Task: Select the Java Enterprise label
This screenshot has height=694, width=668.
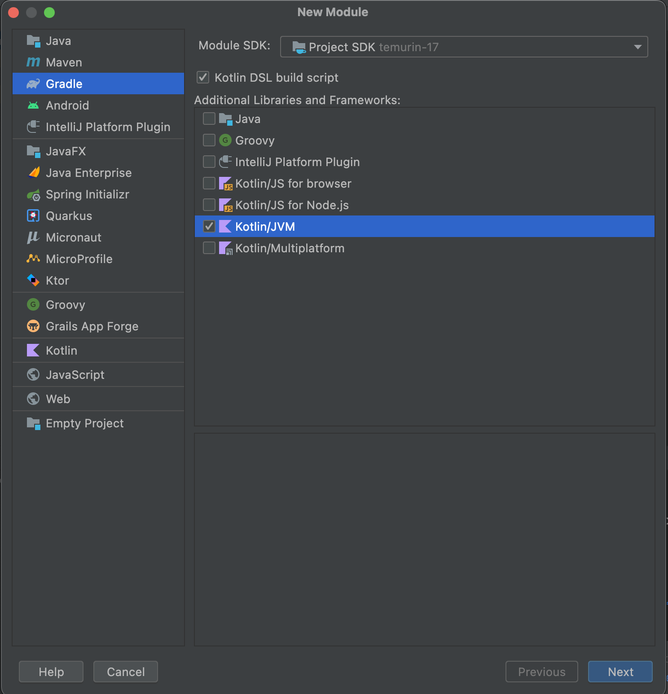Action: point(89,173)
